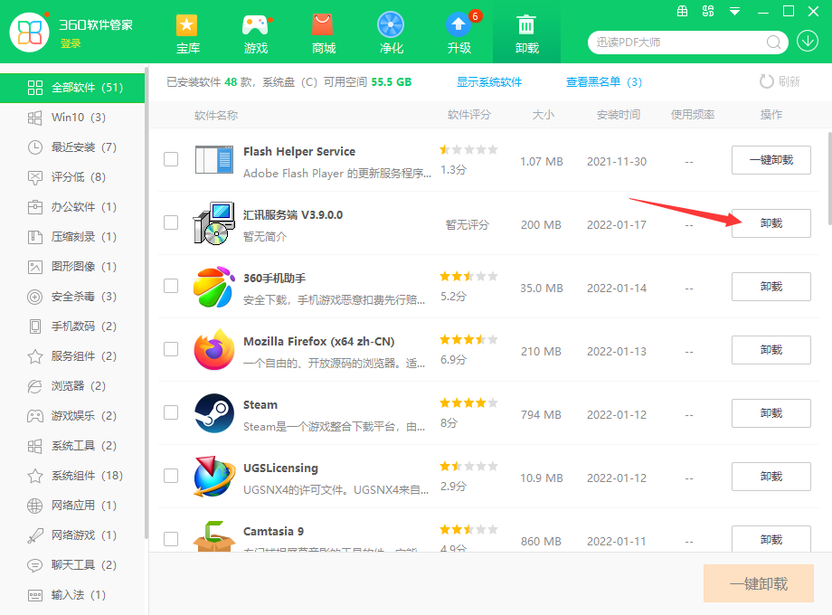The image size is (832, 615).
Task: Tick the Steam checkbox
Action: pos(171,412)
